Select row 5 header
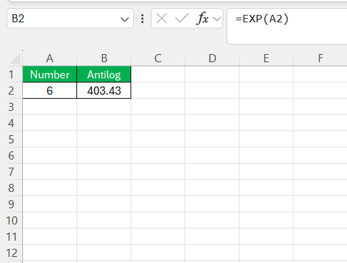The image size is (347, 263). (11, 139)
